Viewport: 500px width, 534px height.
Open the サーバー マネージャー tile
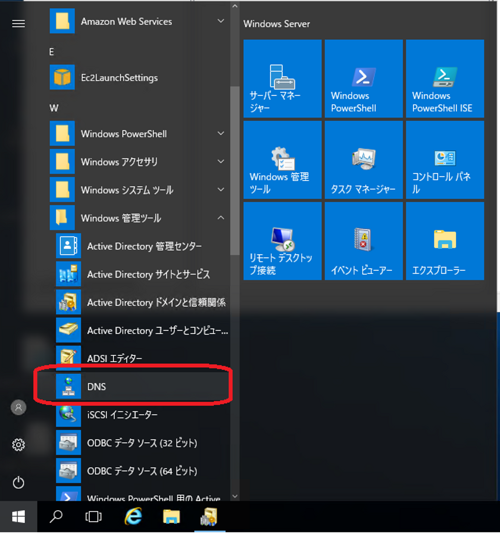(x=282, y=78)
